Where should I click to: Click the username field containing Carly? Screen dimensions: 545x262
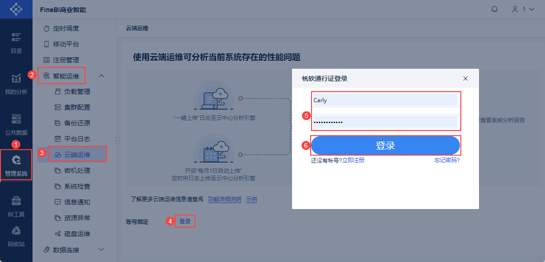coord(385,100)
